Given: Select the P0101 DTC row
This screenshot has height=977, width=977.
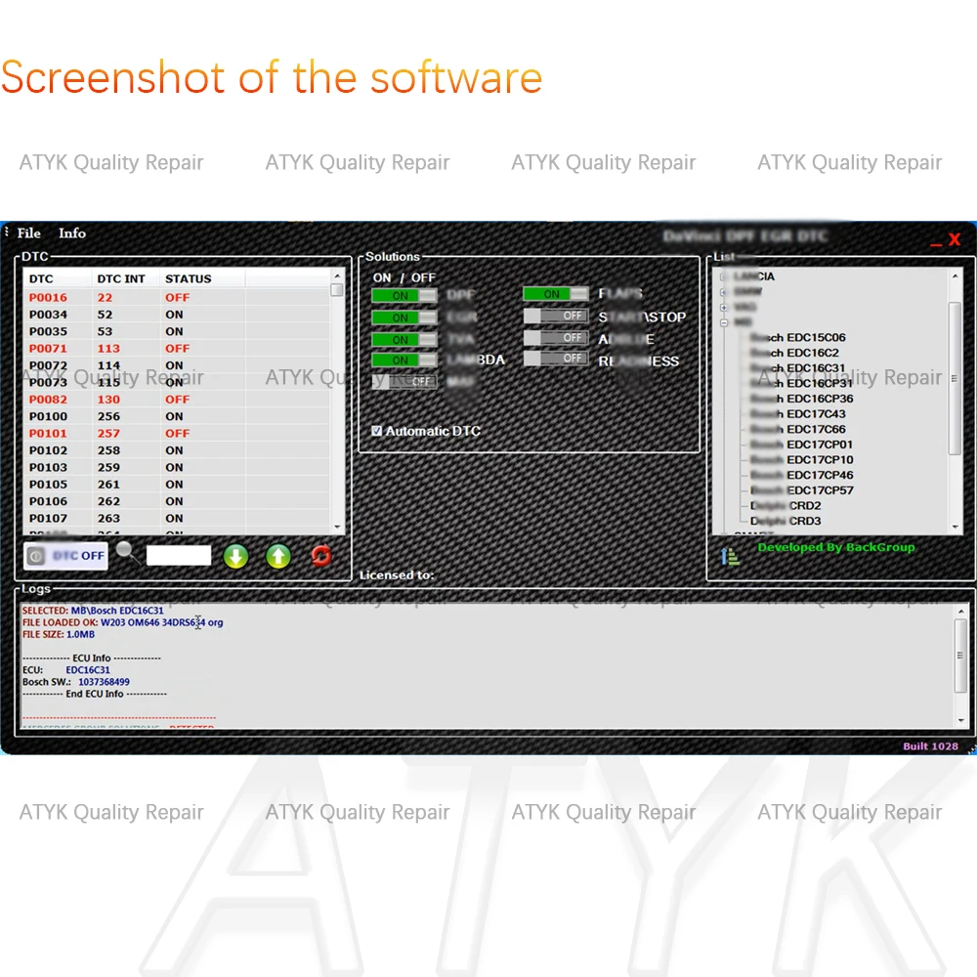Looking at the screenshot, I should [176, 433].
